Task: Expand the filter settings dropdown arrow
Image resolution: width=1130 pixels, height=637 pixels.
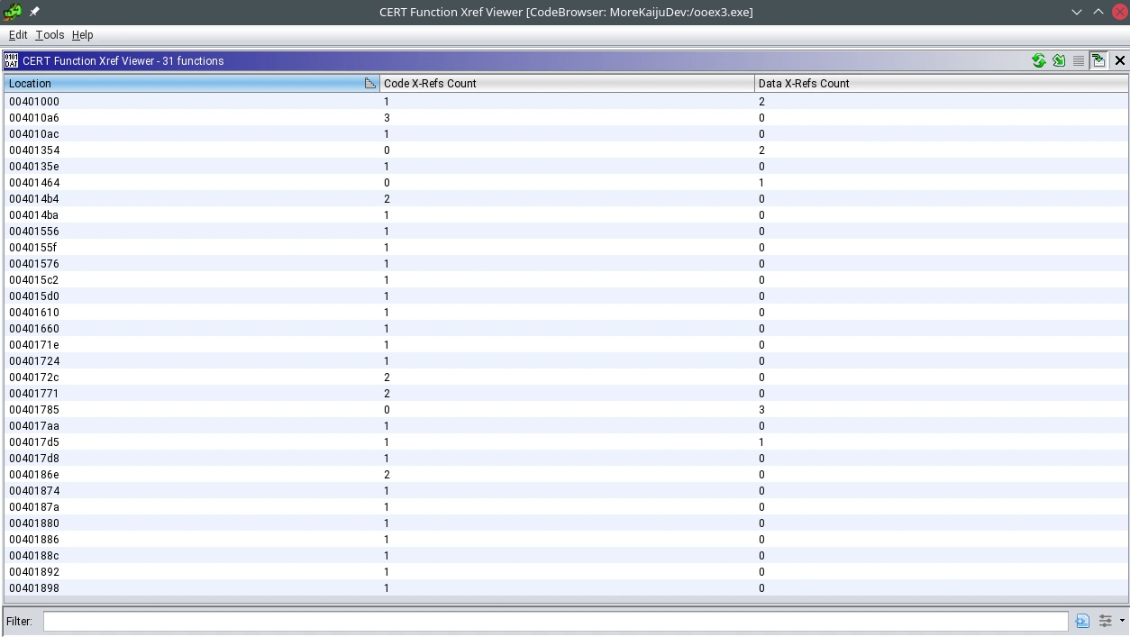Action: tap(1122, 621)
